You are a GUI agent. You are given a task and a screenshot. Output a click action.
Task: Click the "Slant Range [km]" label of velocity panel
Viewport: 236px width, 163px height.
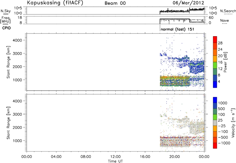click(8, 123)
